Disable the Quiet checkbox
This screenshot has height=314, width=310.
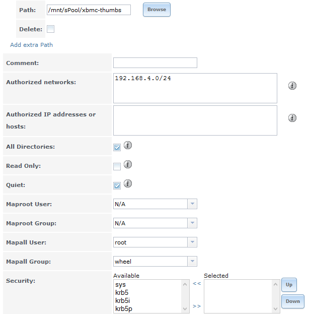click(117, 185)
